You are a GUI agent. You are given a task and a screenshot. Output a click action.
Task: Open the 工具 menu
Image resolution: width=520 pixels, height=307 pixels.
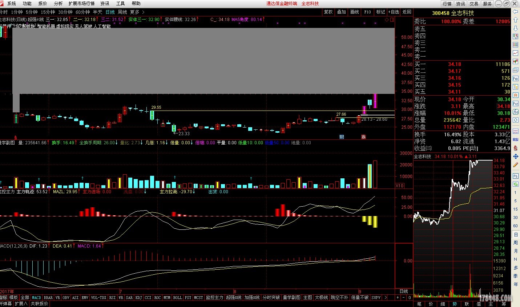point(120,4)
